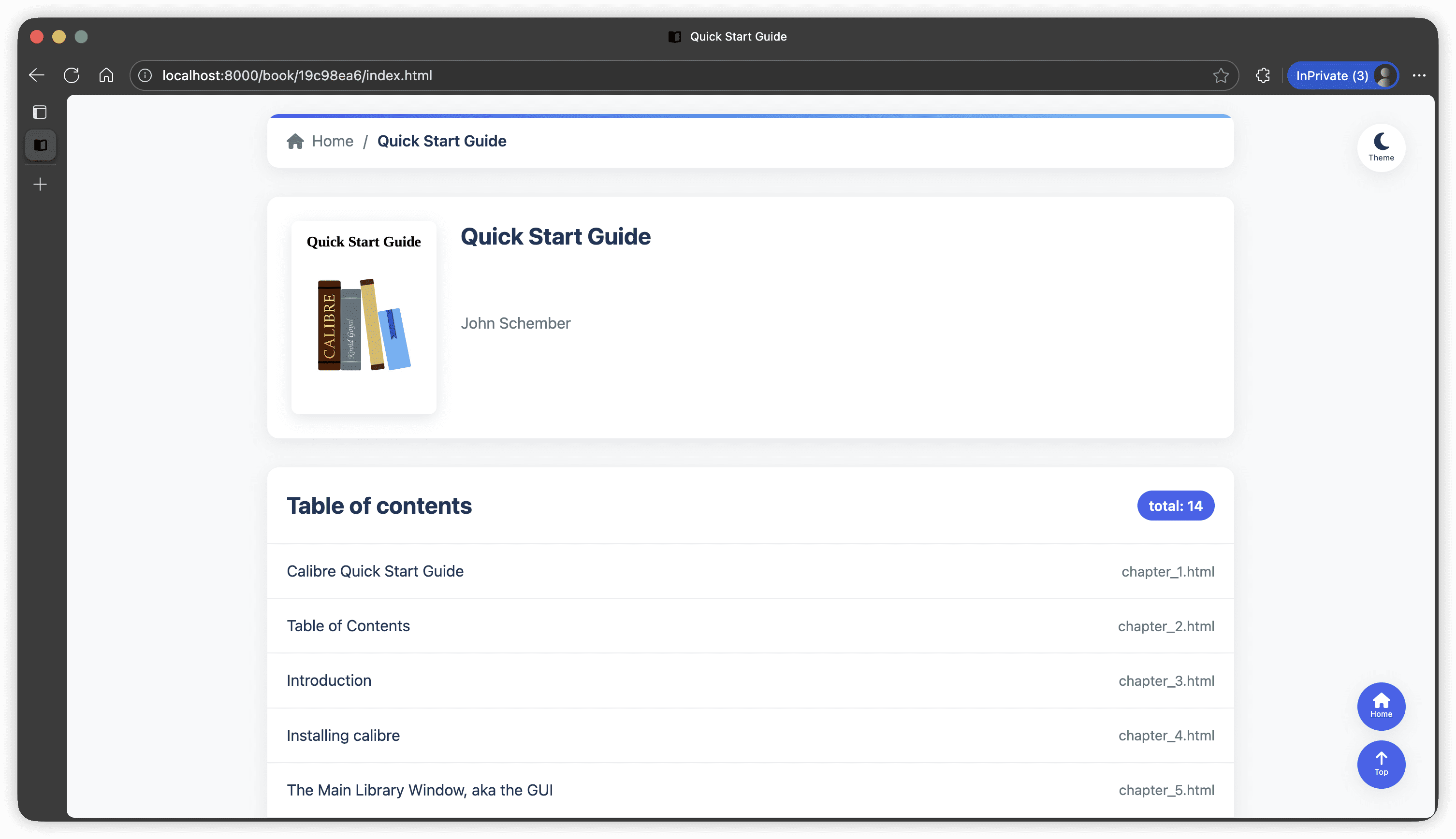This screenshot has height=839, width=1456.
Task: Click the Top arrow scroll button
Action: tap(1381, 764)
